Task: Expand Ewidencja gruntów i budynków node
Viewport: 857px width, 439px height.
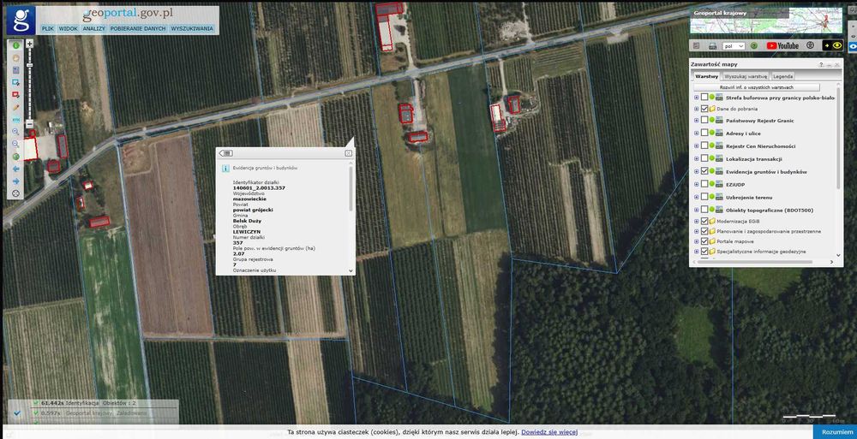Action: [x=696, y=171]
